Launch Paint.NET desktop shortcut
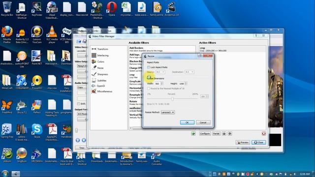 [37, 58]
